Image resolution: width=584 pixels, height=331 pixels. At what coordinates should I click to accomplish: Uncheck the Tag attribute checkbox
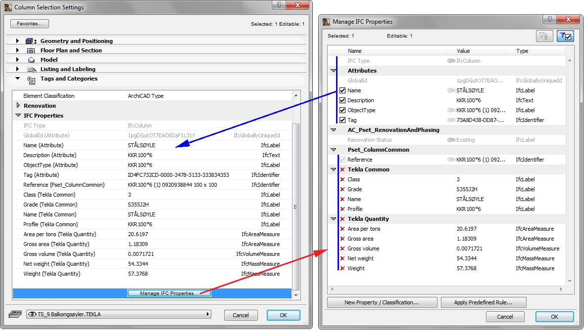pyautogui.click(x=342, y=120)
